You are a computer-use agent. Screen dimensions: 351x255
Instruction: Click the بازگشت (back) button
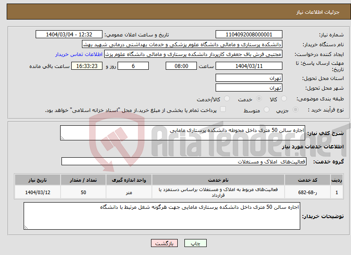[164, 243]
